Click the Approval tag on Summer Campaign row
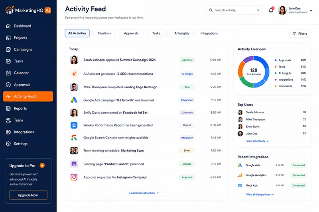 187,60
